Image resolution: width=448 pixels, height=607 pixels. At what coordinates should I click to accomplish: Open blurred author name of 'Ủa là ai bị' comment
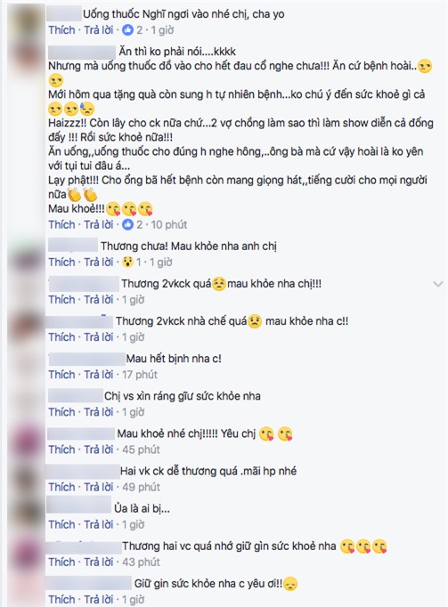point(78,506)
